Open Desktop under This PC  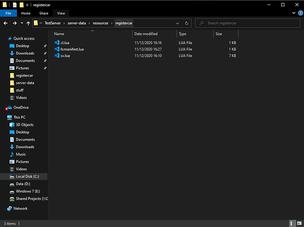pyautogui.click(x=23, y=132)
